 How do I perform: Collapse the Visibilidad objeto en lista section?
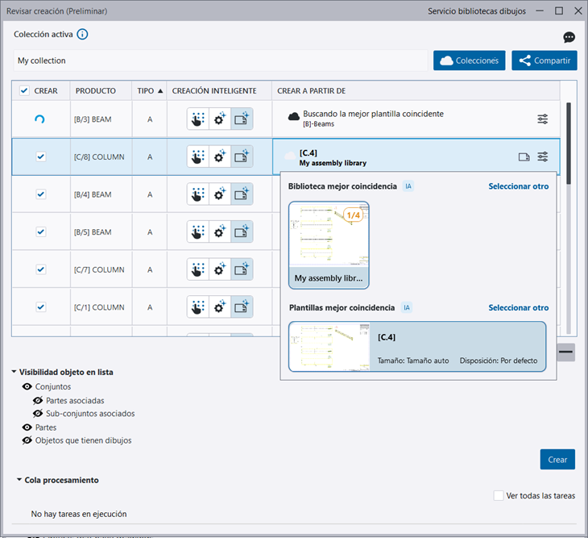click(14, 373)
